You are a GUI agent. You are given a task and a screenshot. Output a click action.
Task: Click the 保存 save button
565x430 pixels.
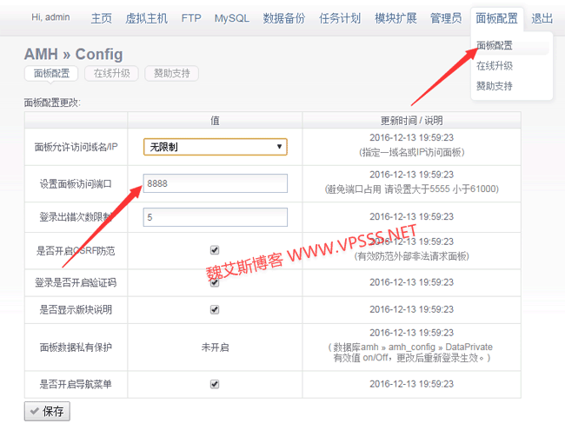47,411
